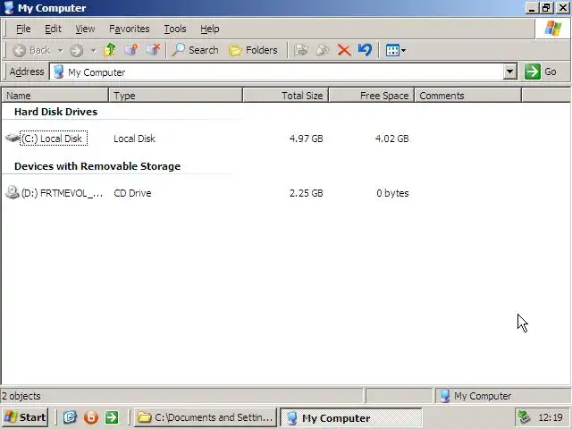The image size is (572, 429).
Task: Click the Forward navigation arrow icon
Action: pyautogui.click(x=76, y=50)
